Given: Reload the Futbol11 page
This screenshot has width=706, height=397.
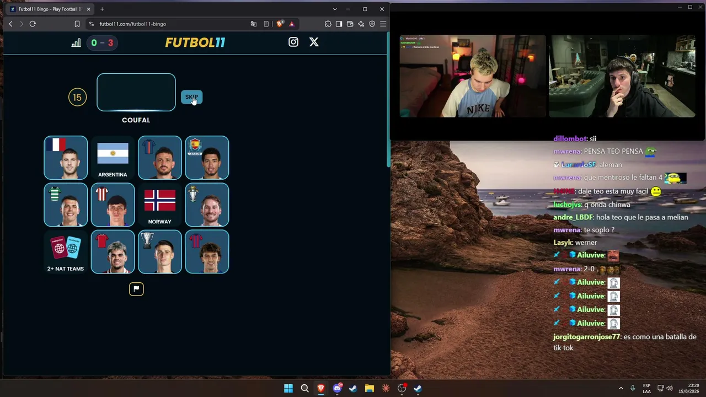Looking at the screenshot, I should coord(33,24).
